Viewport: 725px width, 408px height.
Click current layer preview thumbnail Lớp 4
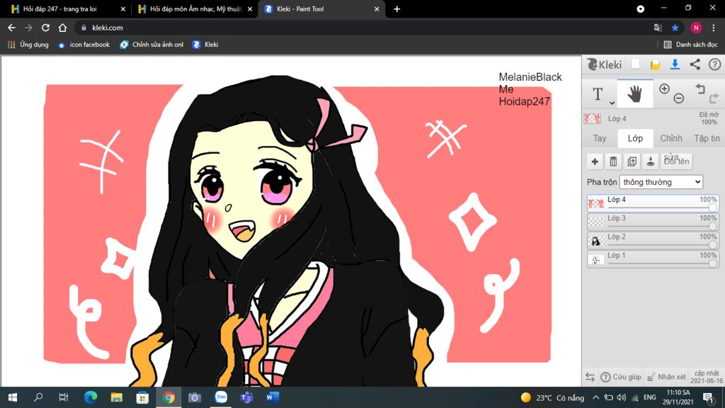593,118
